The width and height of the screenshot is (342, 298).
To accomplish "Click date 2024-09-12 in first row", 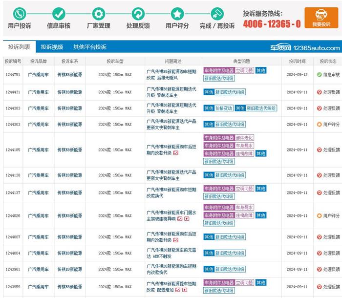I will coord(297,75).
